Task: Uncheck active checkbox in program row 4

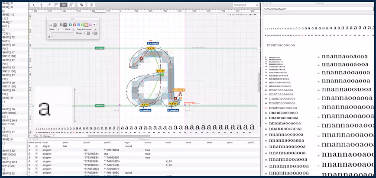Action: click(x=36, y=161)
